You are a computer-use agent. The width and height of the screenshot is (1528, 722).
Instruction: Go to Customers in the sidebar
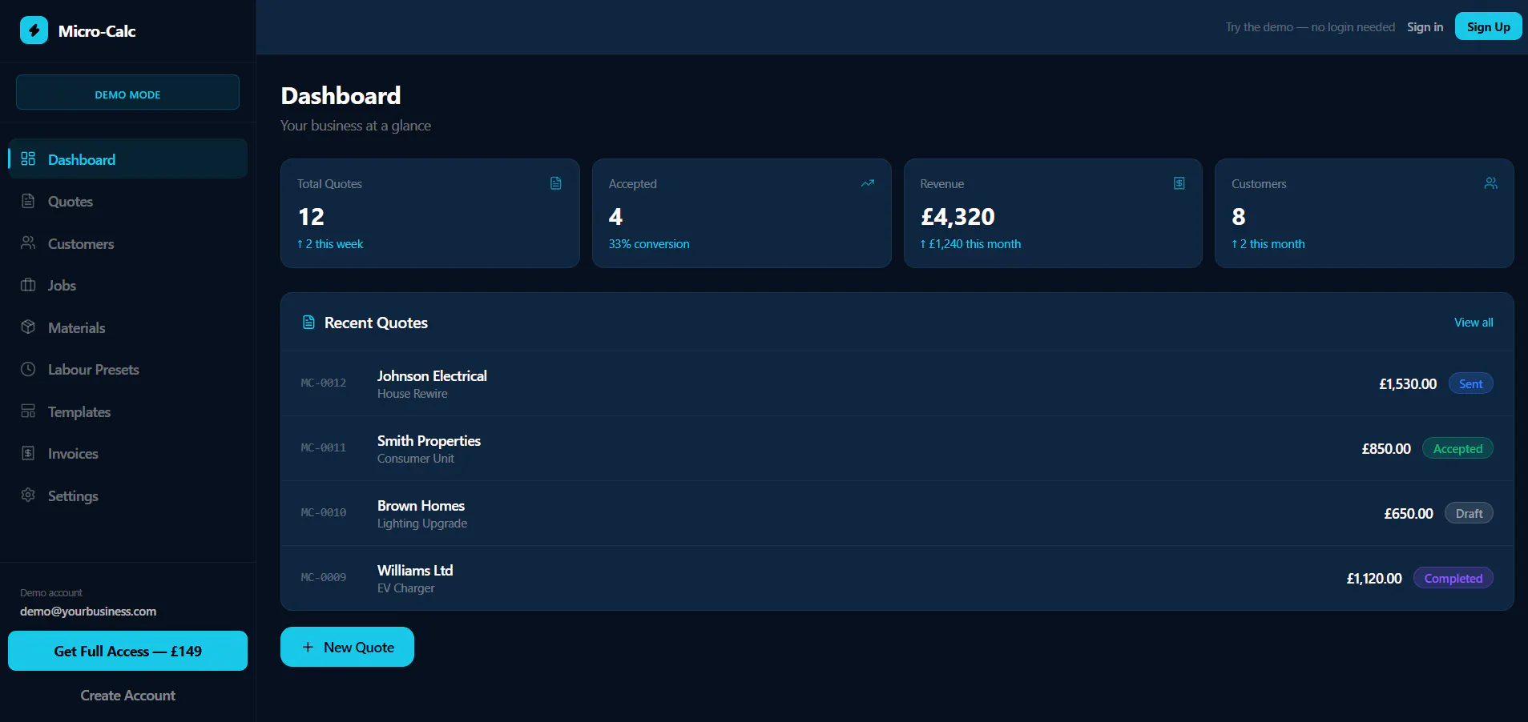tap(128, 243)
